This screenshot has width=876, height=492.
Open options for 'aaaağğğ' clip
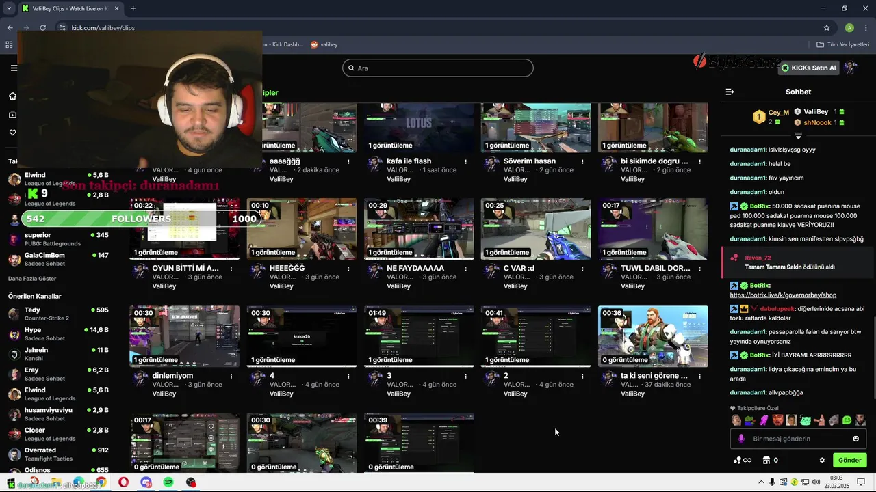click(x=348, y=162)
